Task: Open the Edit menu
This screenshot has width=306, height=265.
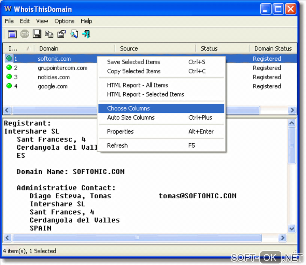Action: [x=25, y=21]
